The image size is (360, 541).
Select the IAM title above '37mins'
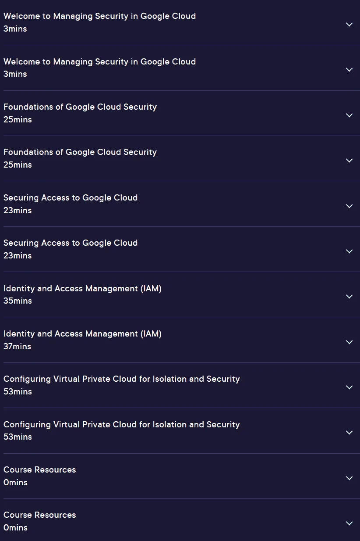(x=82, y=334)
